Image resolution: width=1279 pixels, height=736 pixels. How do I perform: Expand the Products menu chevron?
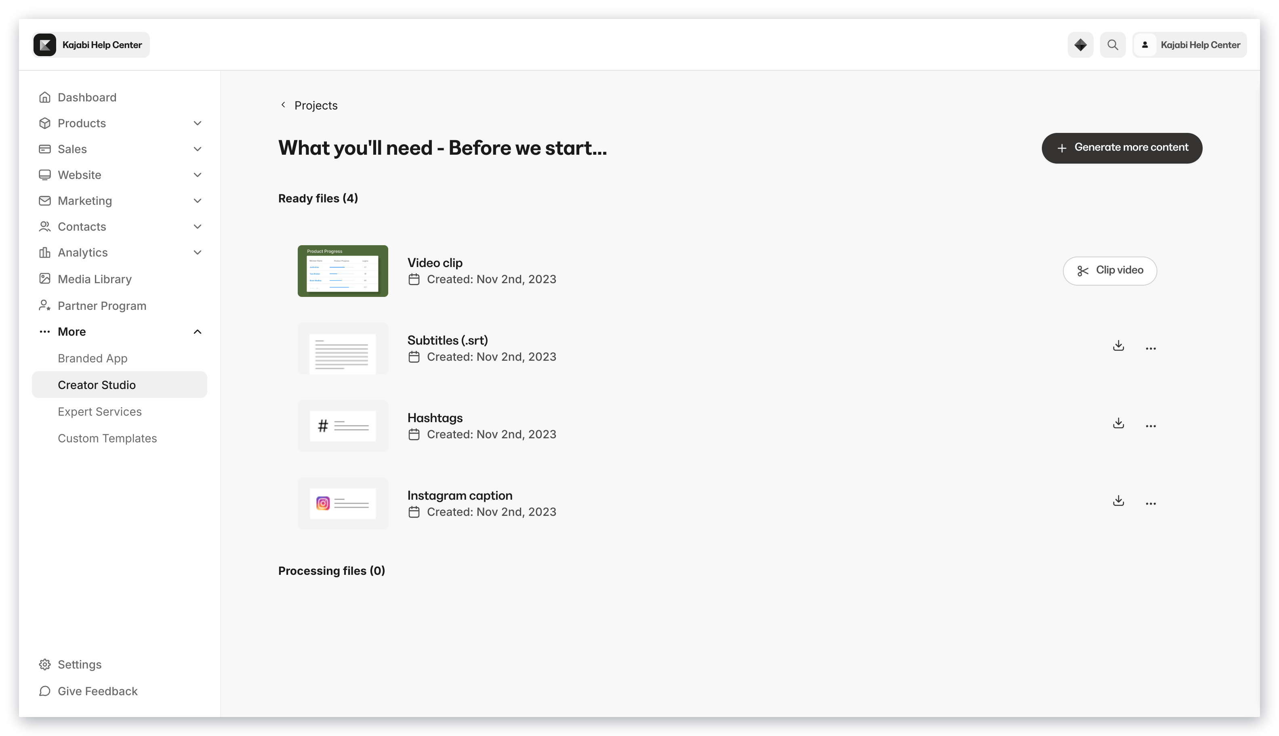198,123
